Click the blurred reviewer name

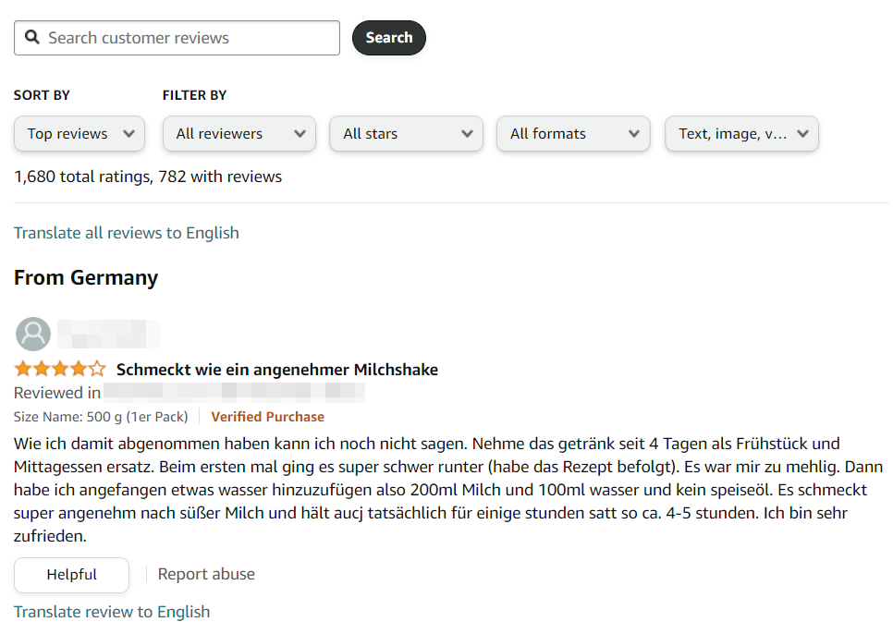tap(108, 333)
